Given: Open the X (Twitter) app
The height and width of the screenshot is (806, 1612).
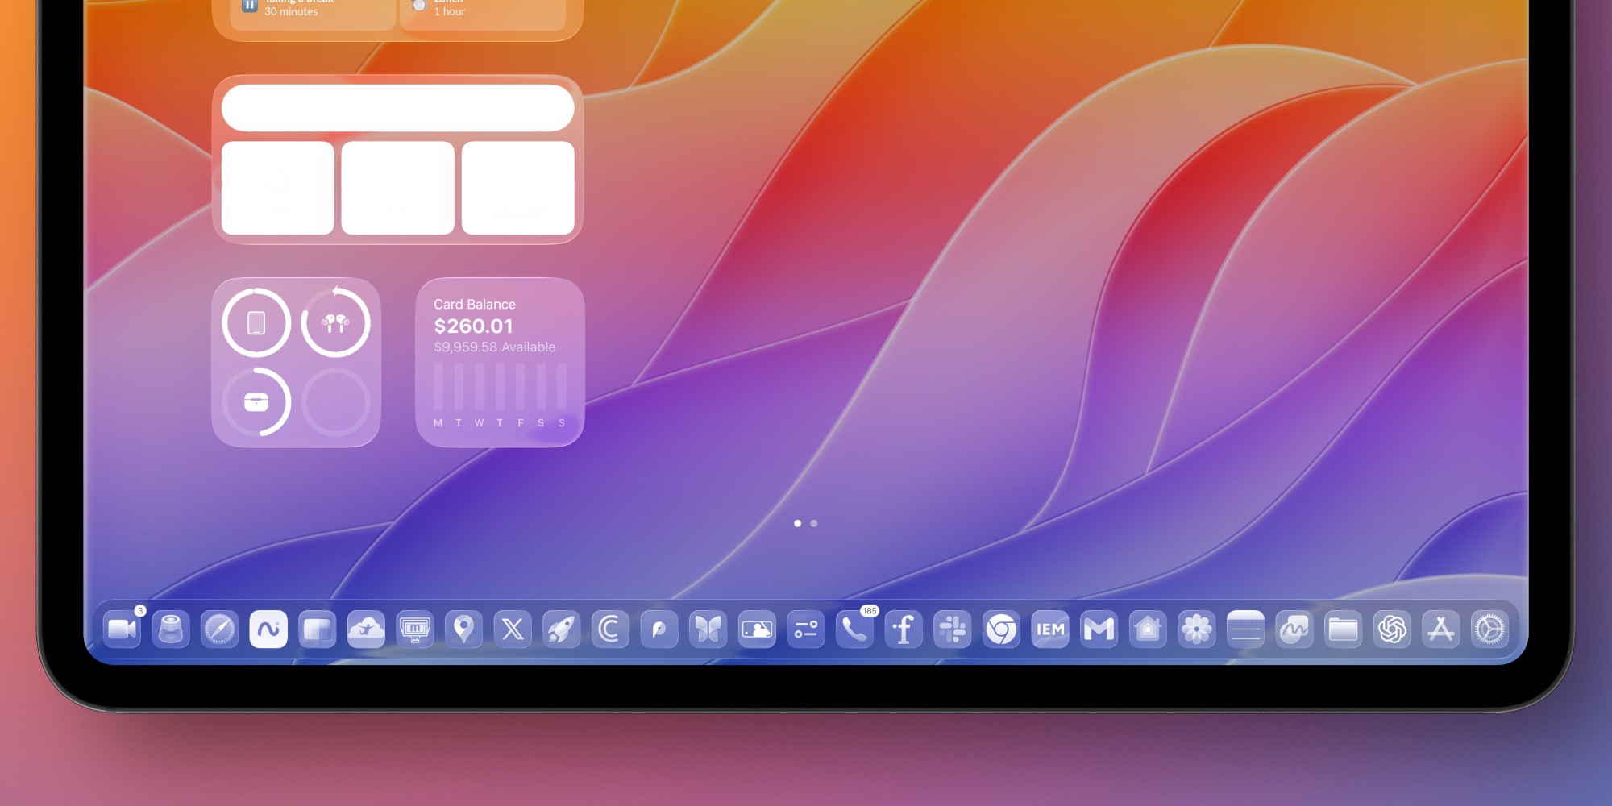Looking at the screenshot, I should click(513, 629).
